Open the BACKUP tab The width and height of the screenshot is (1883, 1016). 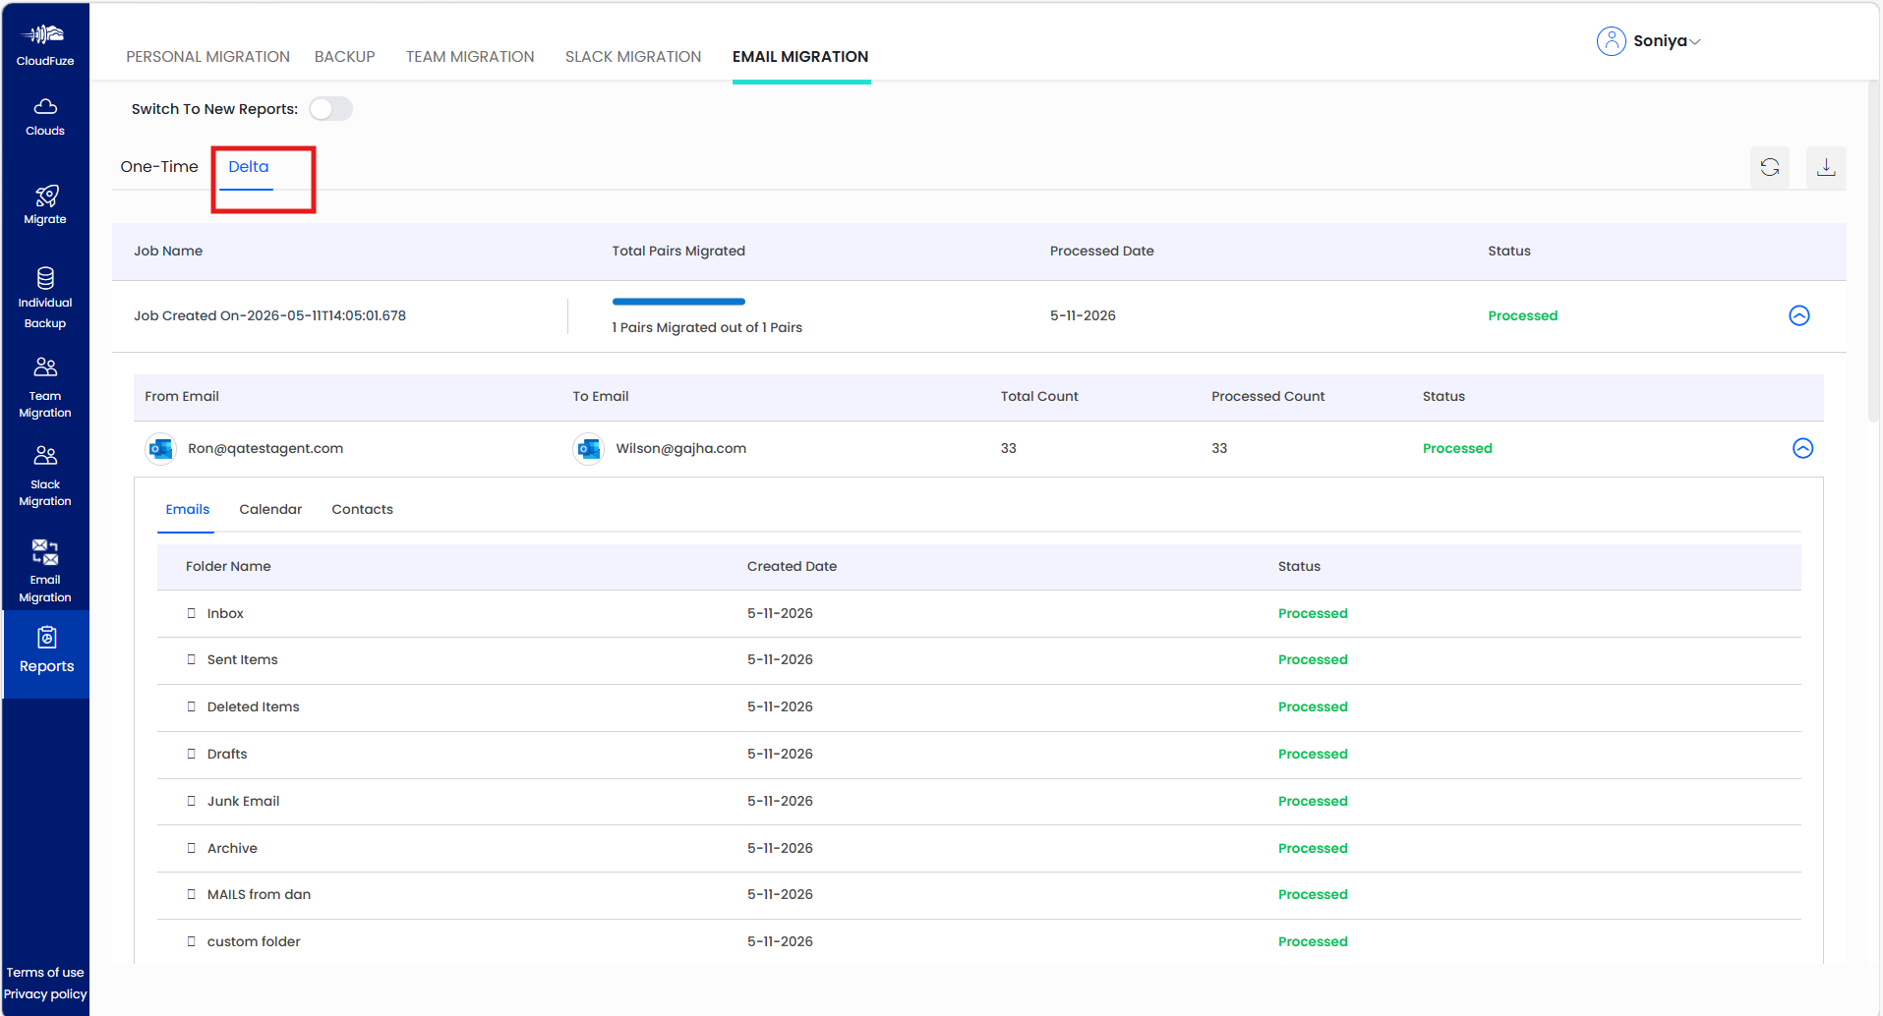tap(345, 57)
